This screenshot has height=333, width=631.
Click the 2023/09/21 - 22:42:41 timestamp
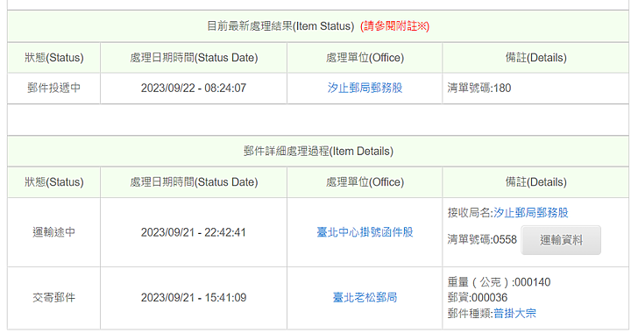click(194, 232)
